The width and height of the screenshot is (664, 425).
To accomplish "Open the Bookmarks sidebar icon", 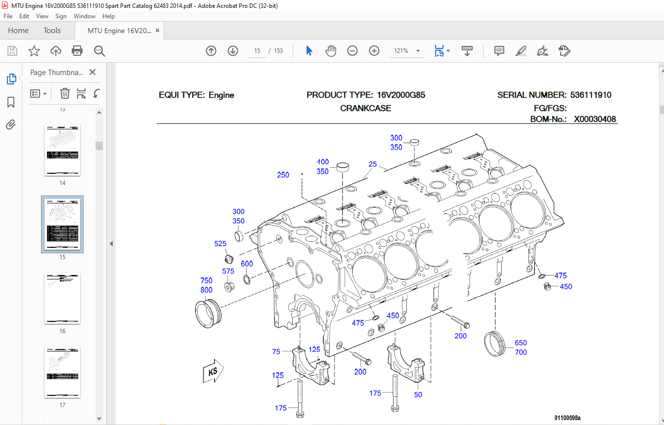I will tap(11, 102).
